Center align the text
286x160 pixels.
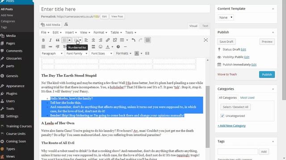[x=93, y=40]
